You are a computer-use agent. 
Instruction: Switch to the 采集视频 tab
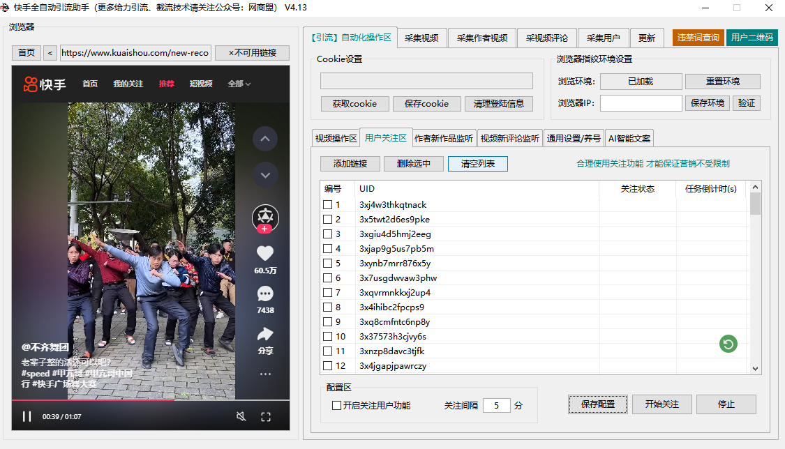(421, 38)
